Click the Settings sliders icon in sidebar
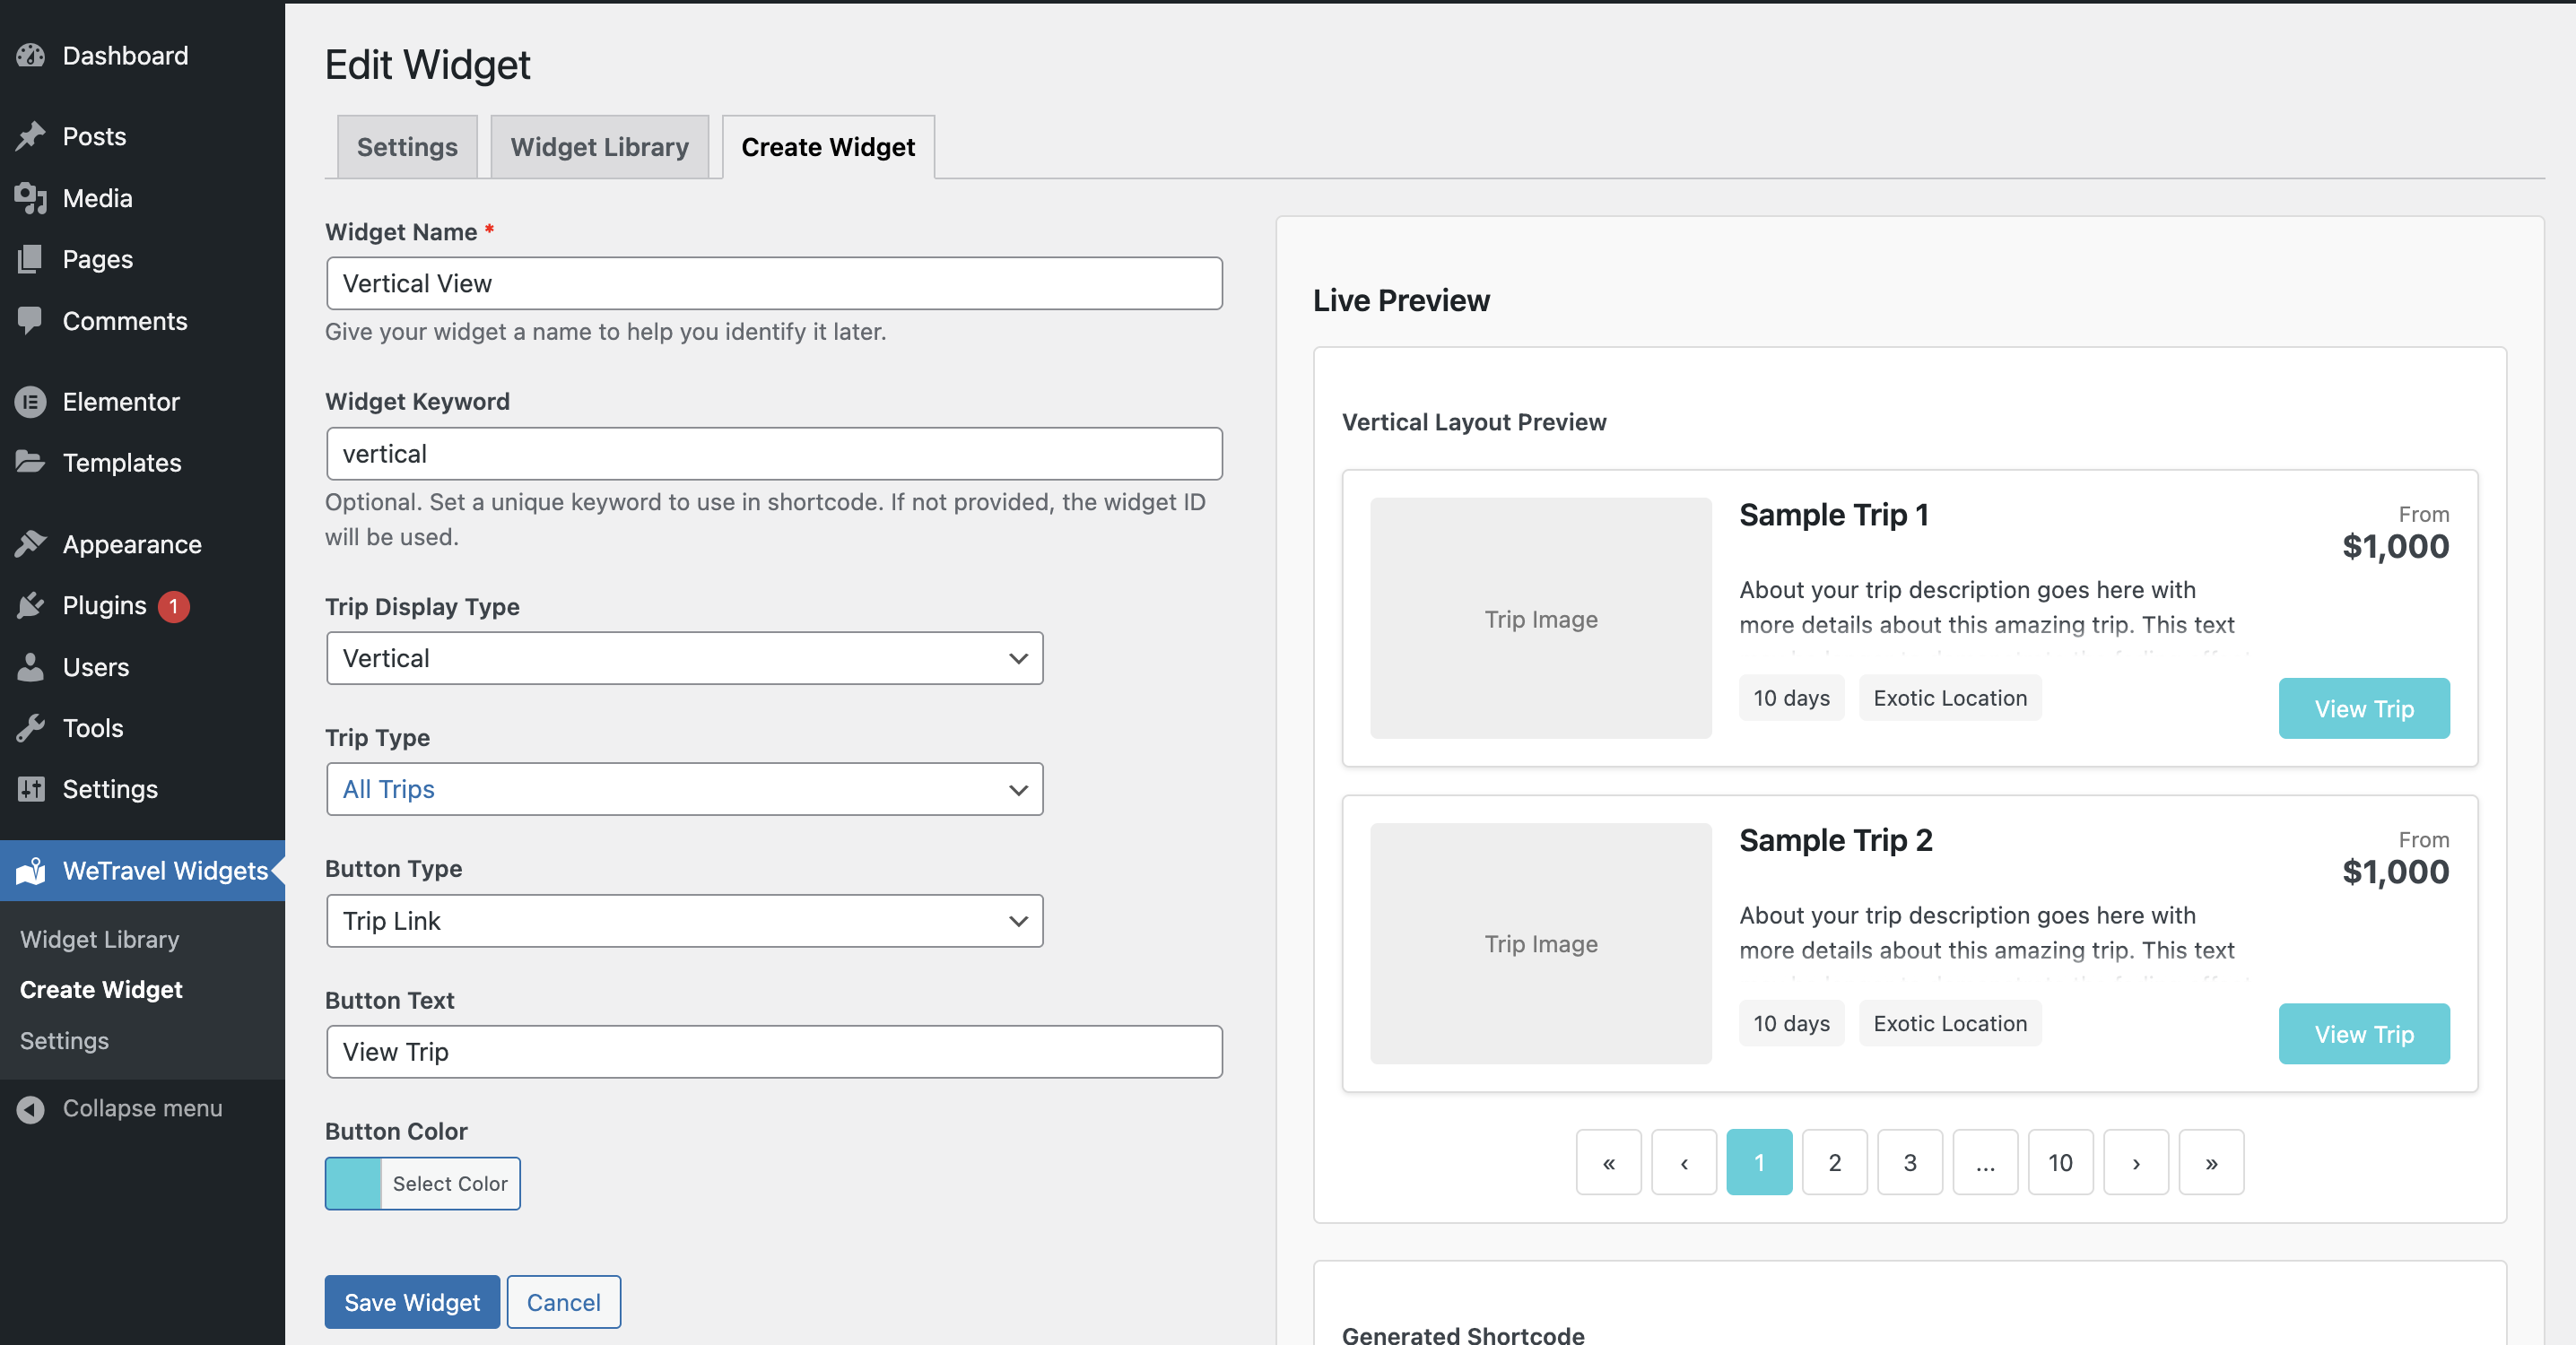 [31, 788]
